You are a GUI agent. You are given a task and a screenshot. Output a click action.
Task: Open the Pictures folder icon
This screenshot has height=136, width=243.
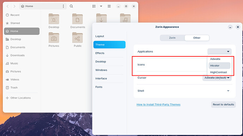54,38
